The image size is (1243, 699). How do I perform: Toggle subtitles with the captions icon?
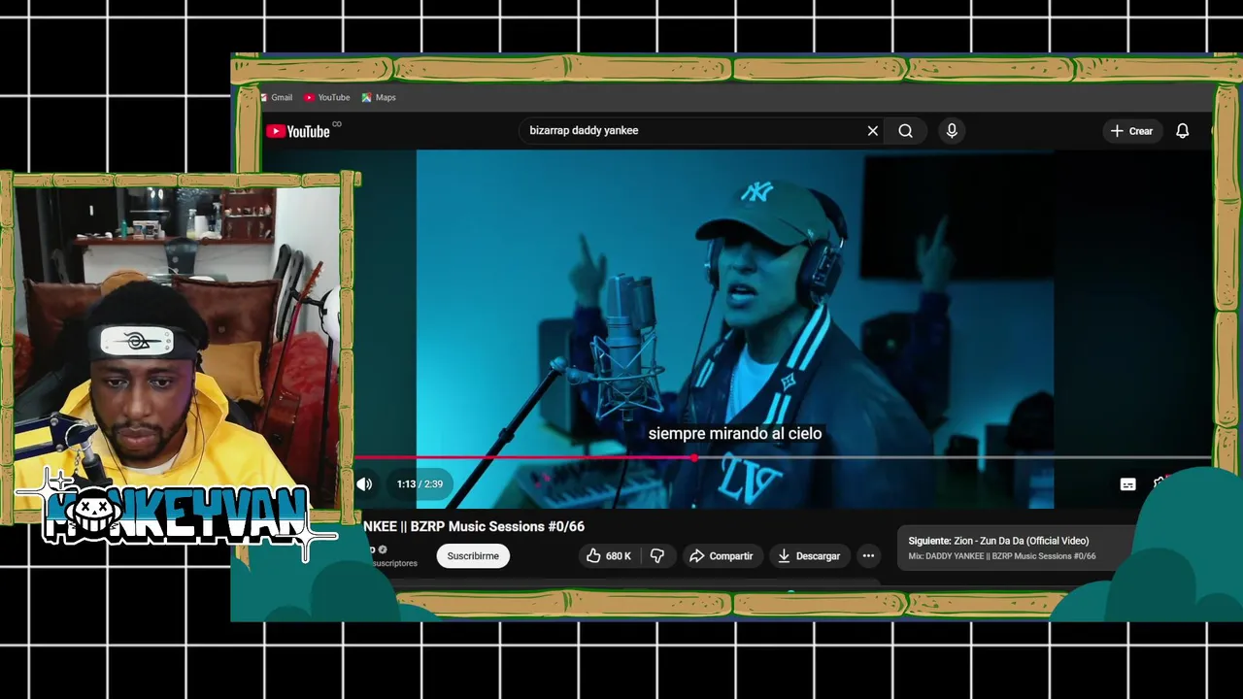coord(1127,484)
